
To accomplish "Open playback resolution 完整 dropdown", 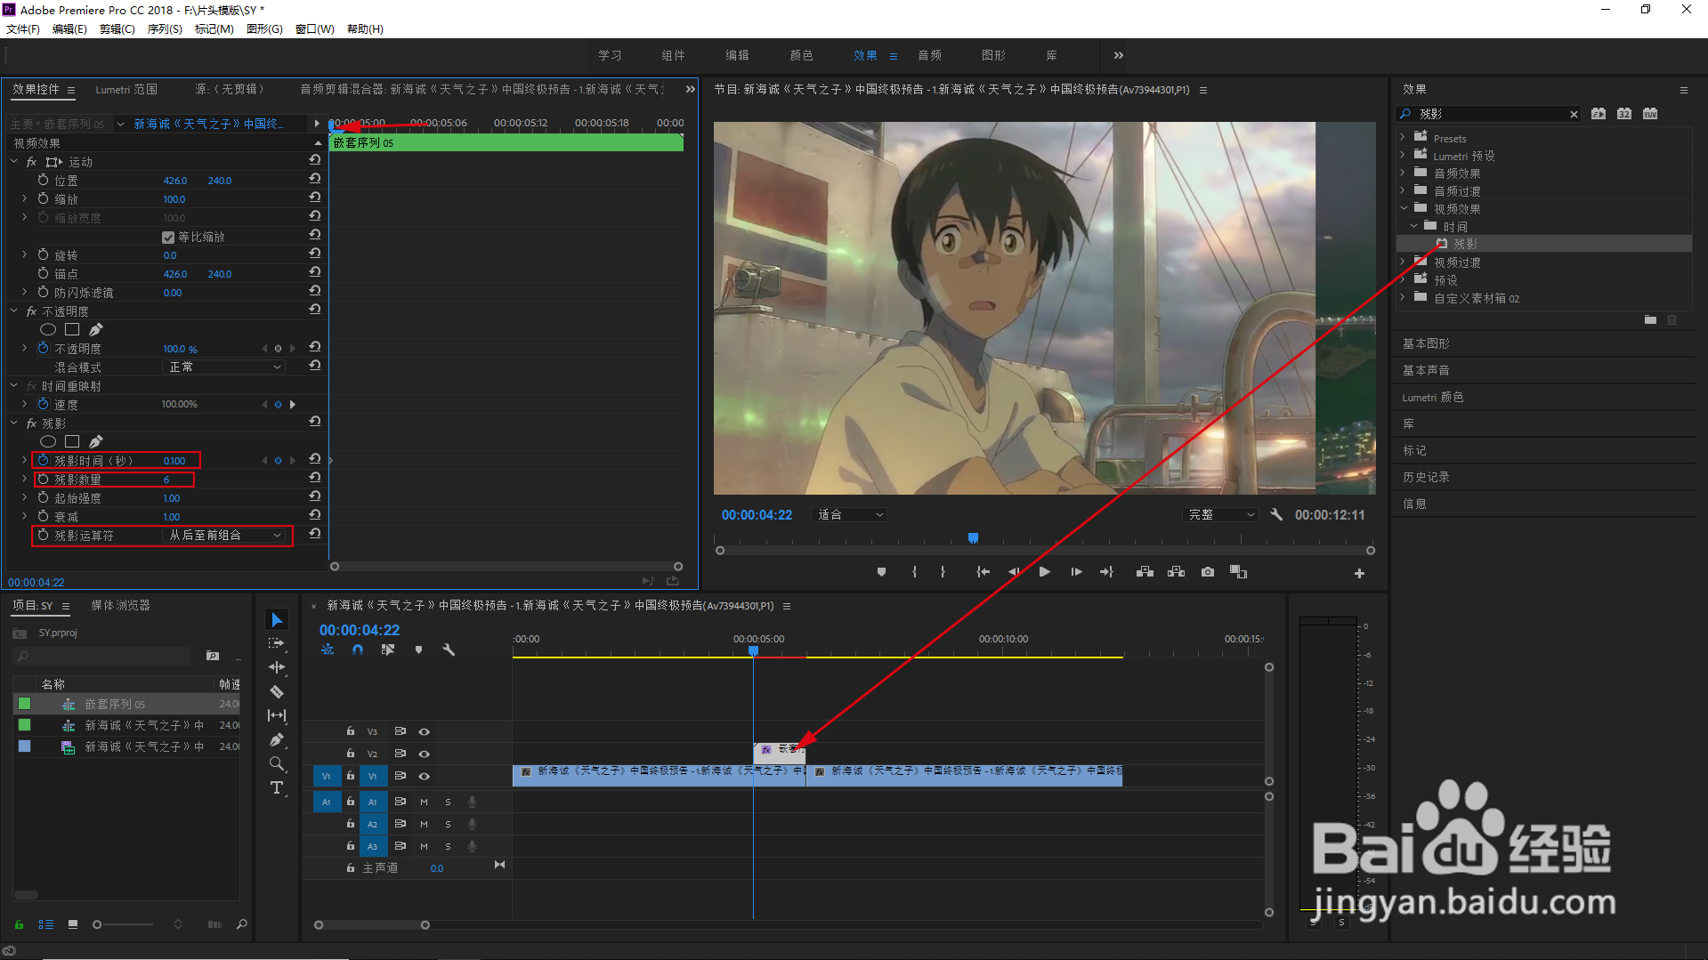I will click(x=1221, y=514).
